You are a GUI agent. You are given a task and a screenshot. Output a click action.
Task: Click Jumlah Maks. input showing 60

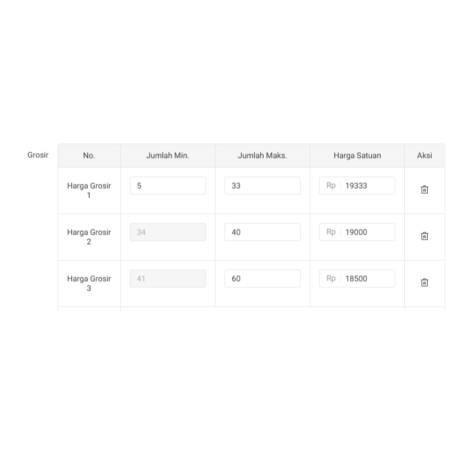point(262,279)
